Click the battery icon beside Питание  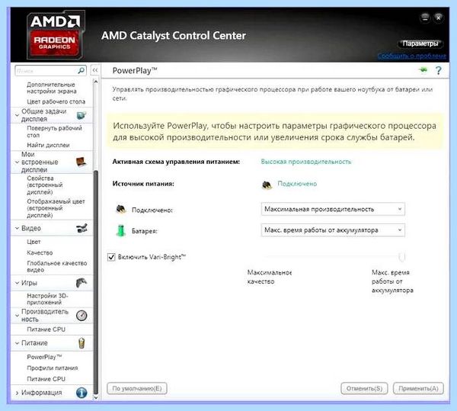[x=81, y=343]
